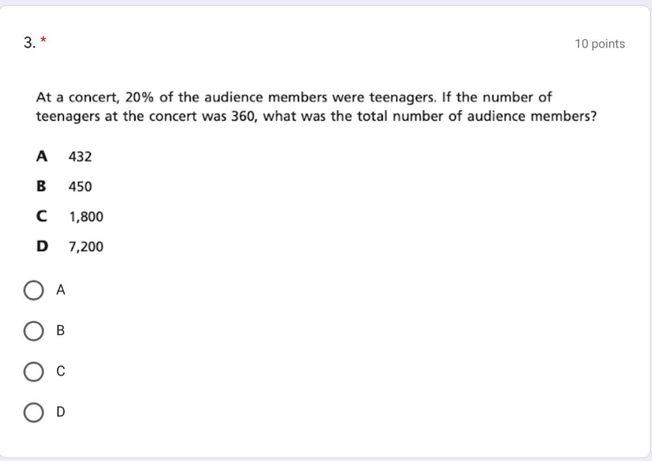Viewport: 652px width, 461px height.
Task: Click bold letter B in answer list
Action: [x=41, y=187]
